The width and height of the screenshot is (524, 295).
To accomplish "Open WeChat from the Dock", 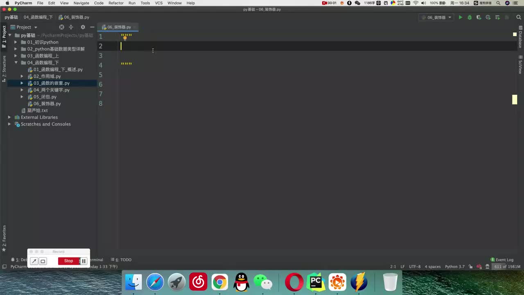I will (x=263, y=282).
